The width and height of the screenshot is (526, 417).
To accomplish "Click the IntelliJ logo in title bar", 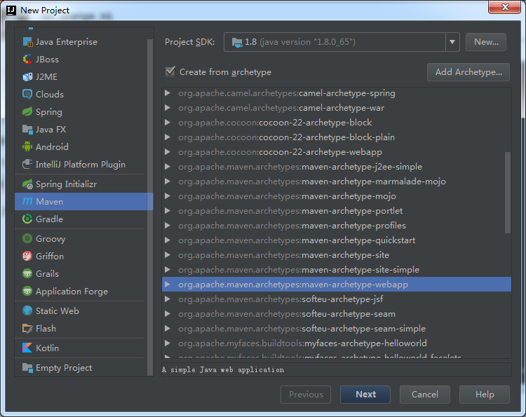I will point(11,11).
